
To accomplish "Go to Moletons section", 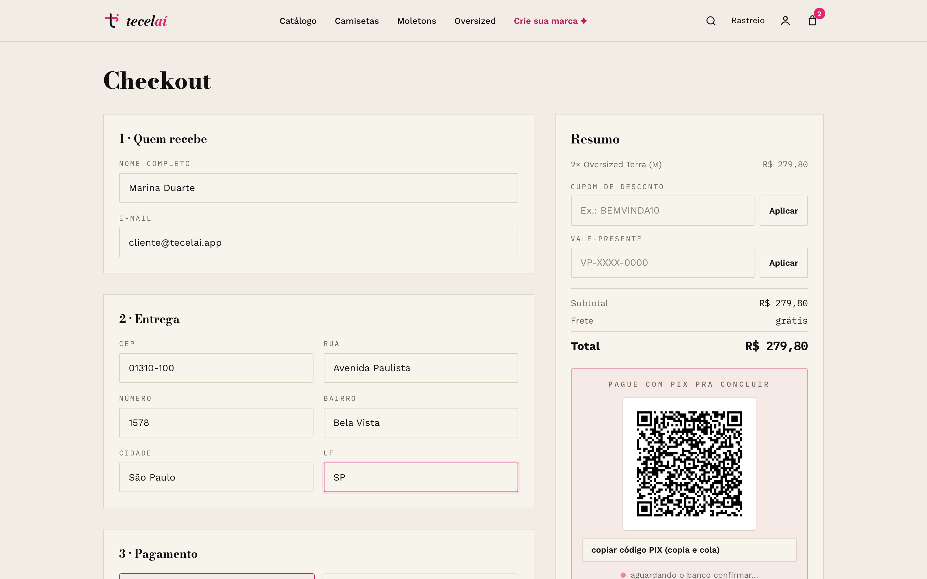I will click(x=417, y=21).
